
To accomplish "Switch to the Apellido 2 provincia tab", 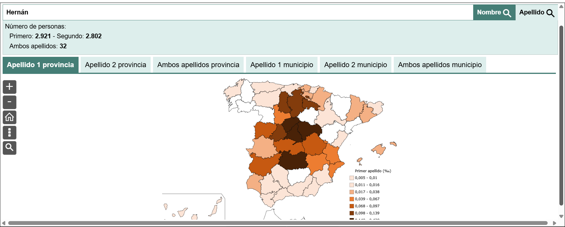I will (x=115, y=65).
